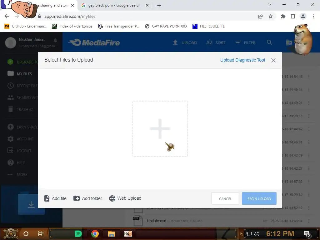This screenshot has width=320, height=240.
Task: Click the MediaFire search magnifier icon
Action: (x=269, y=42)
